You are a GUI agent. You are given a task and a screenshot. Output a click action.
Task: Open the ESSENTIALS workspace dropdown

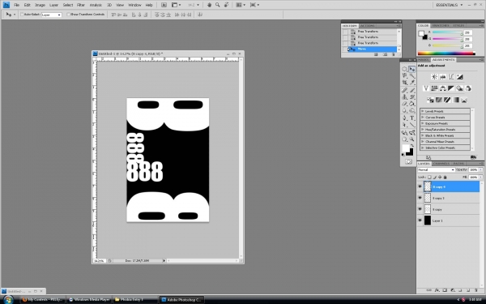click(x=449, y=5)
